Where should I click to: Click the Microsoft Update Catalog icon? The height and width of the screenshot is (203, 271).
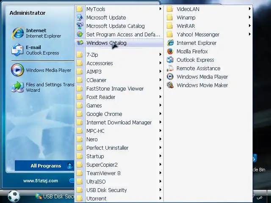80,26
